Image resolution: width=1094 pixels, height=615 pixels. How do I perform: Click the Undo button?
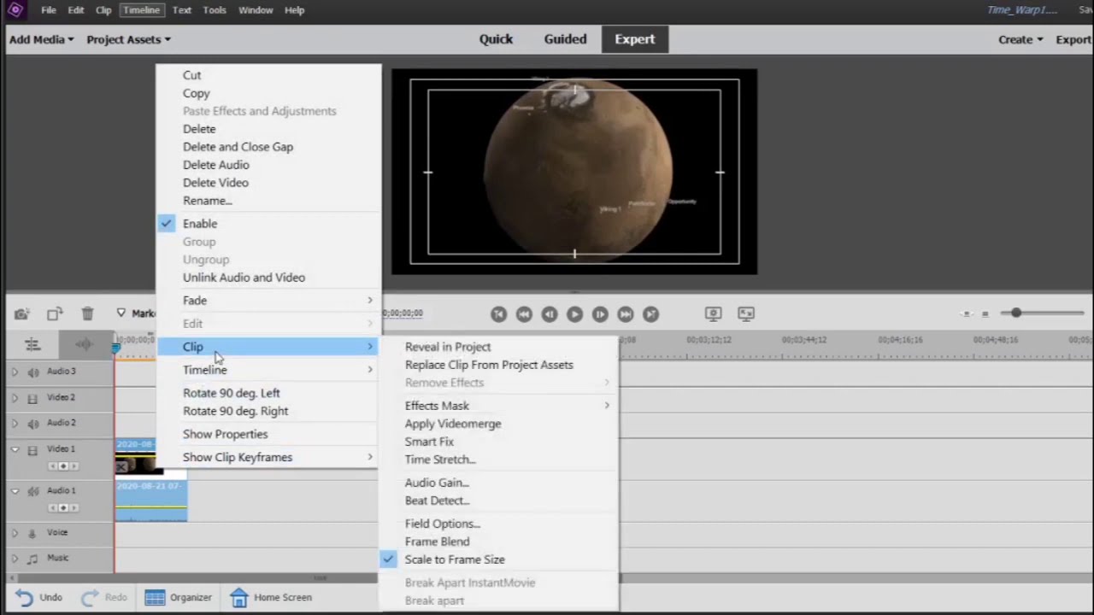coord(38,597)
